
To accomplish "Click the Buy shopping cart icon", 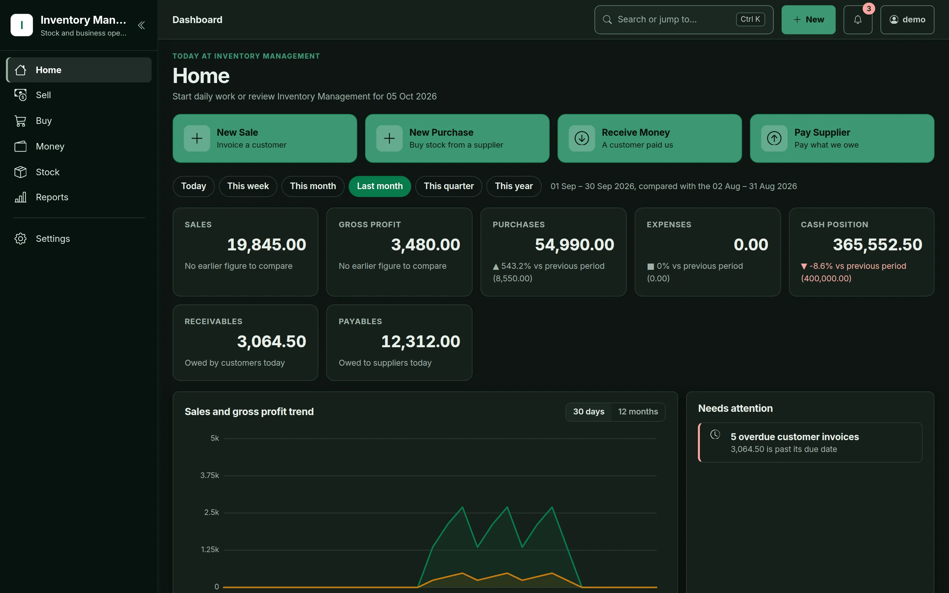I will (20, 121).
